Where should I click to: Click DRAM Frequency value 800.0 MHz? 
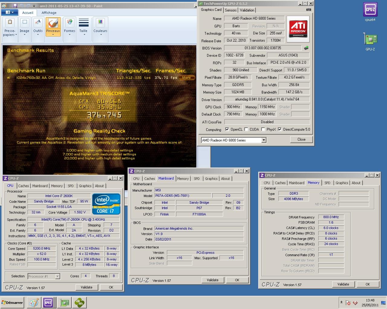coord(331,217)
